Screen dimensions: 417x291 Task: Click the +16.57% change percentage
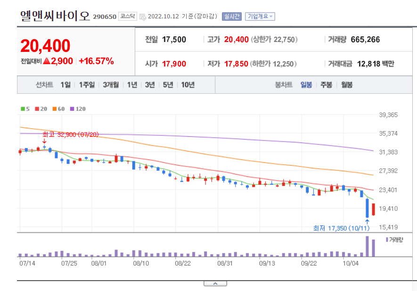(96, 61)
